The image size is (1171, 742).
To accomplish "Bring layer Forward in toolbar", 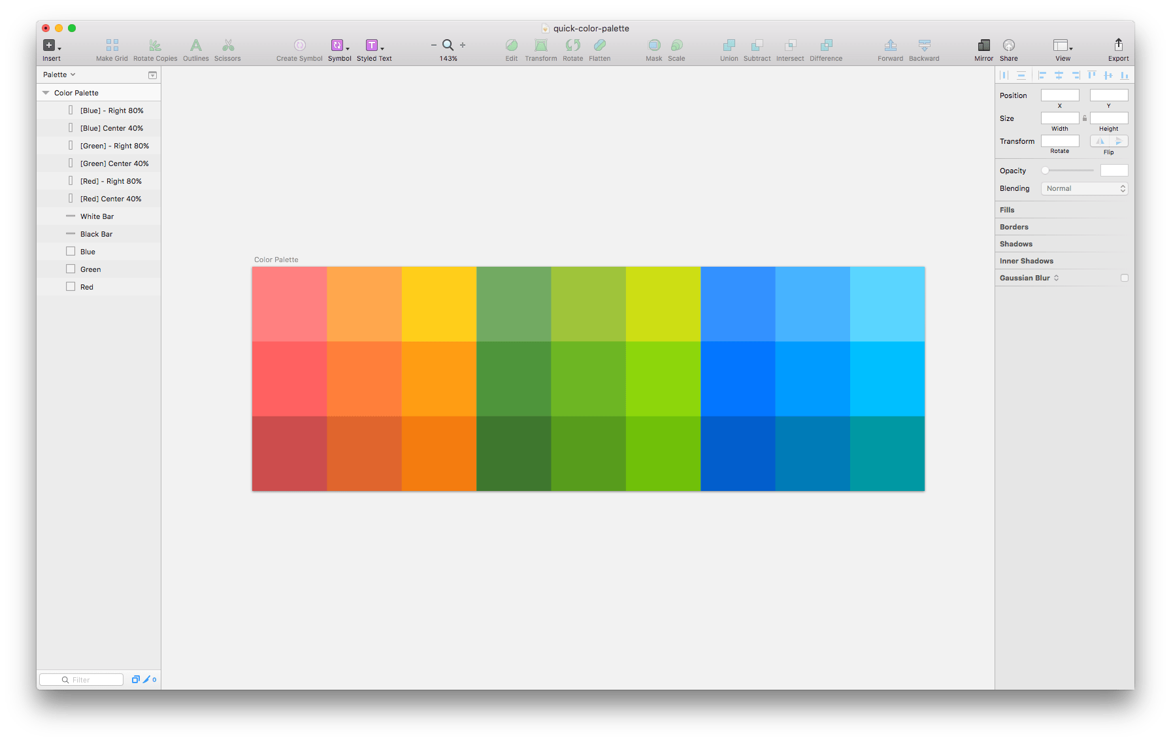I will pyautogui.click(x=890, y=45).
